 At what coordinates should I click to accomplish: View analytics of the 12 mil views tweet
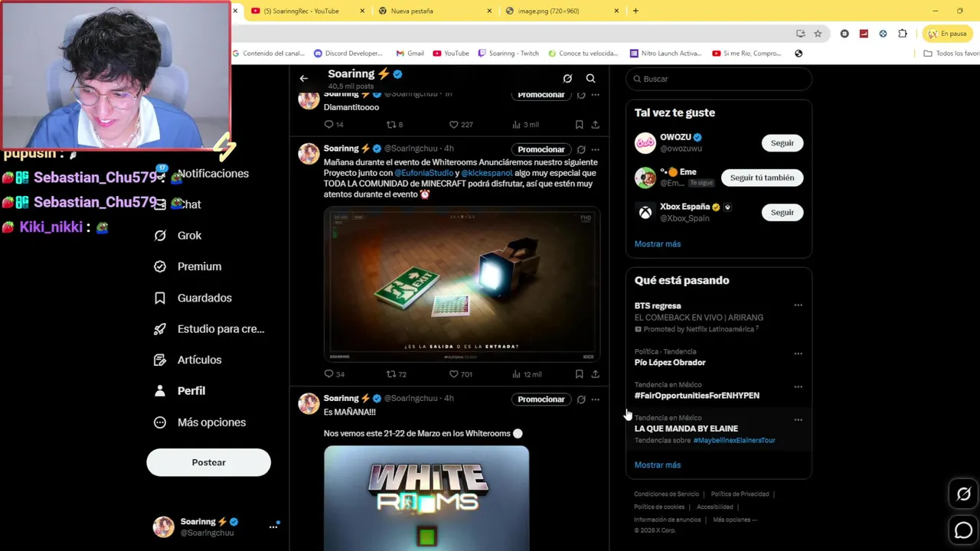click(x=527, y=374)
